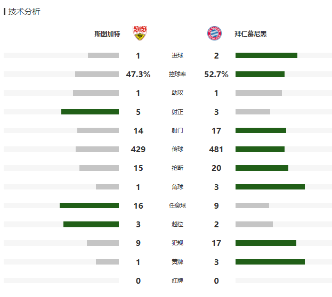
Task: Click Stuttgart's green 射正 bar
Action: [x=90, y=112]
